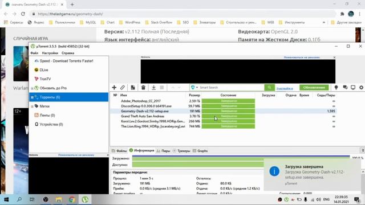
Task: Click the Загрузка завершена notification toast
Action: click(x=313, y=175)
